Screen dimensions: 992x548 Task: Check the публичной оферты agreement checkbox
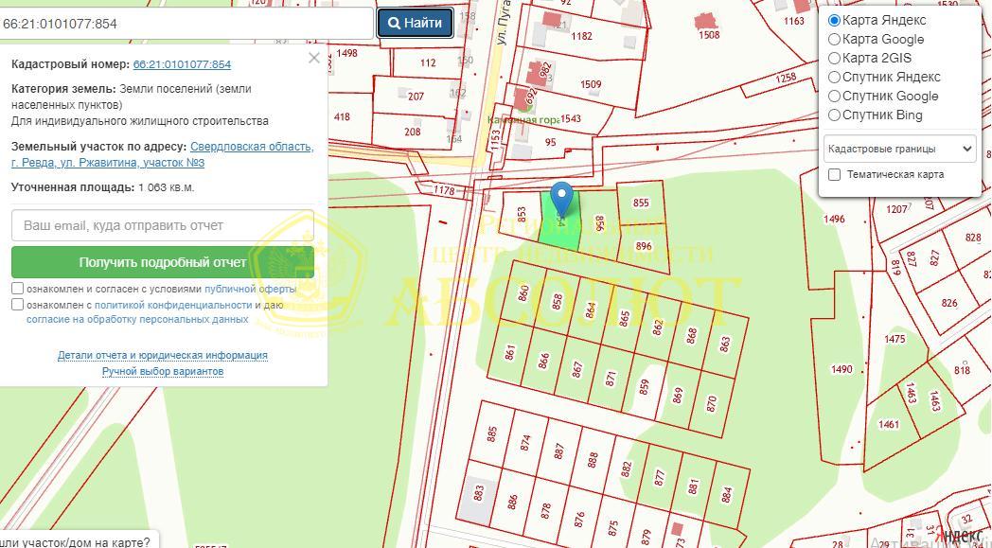coord(18,289)
